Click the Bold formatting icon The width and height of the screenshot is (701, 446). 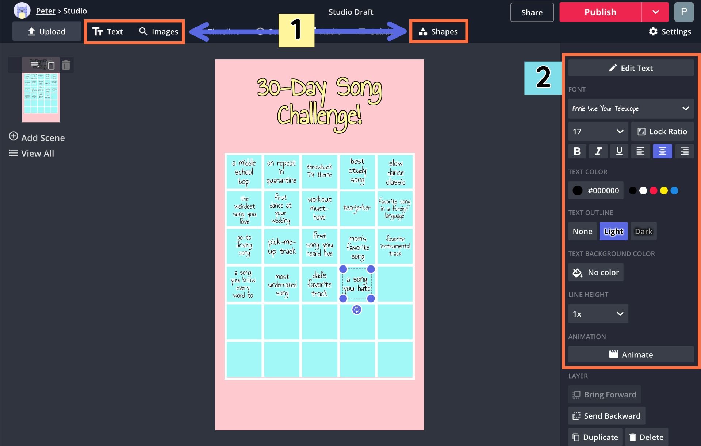(x=577, y=151)
